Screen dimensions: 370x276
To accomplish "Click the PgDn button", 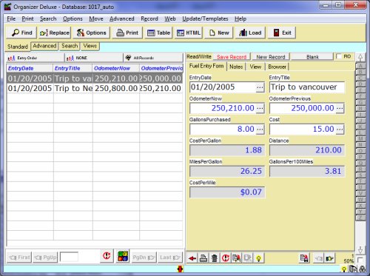I will [x=144, y=258].
